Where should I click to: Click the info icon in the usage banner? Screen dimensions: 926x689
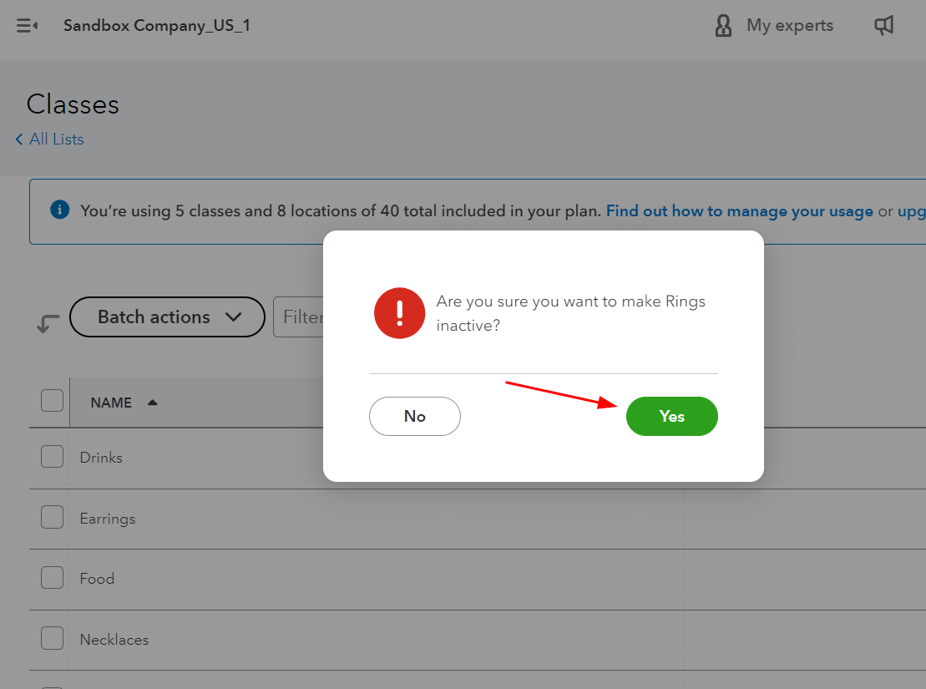point(58,210)
